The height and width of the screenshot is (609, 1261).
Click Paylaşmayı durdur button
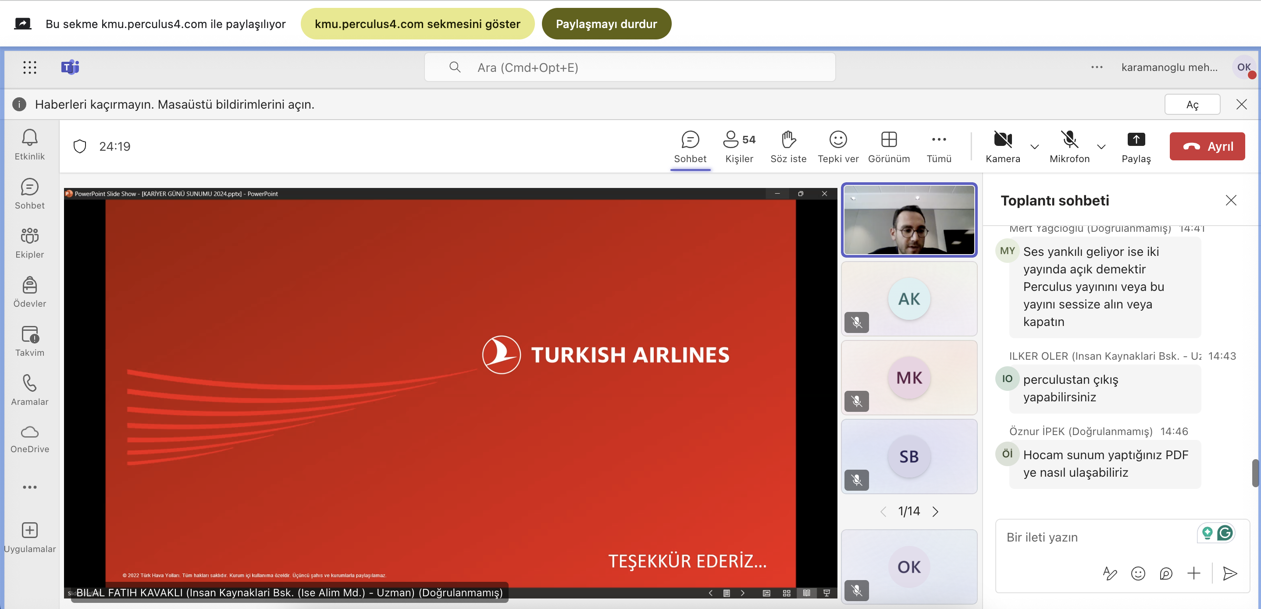pos(606,24)
